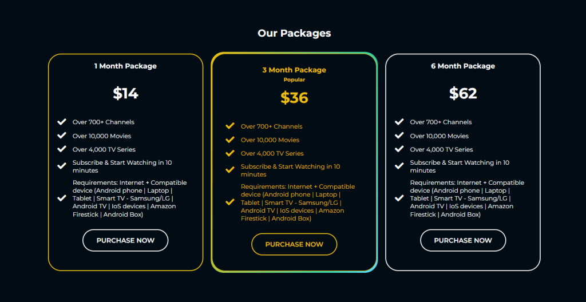This screenshot has height=302, width=586.
Task: Click the $36 price
Action: (294, 98)
